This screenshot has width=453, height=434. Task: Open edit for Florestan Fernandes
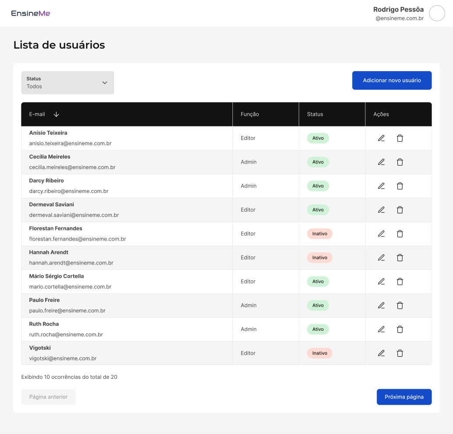tap(381, 234)
